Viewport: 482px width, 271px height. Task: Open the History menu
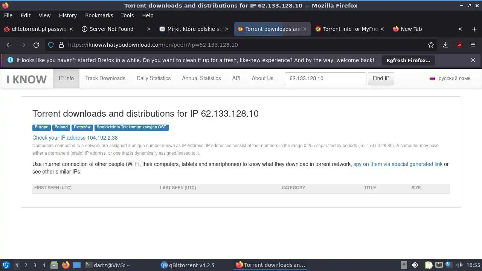coord(68,15)
